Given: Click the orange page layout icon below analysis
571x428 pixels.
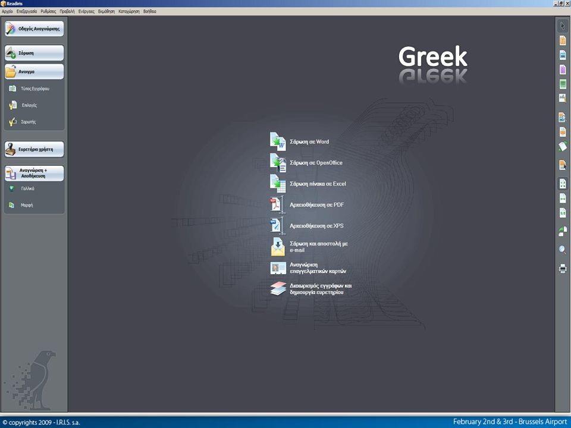Looking at the screenshot, I should [563, 131].
